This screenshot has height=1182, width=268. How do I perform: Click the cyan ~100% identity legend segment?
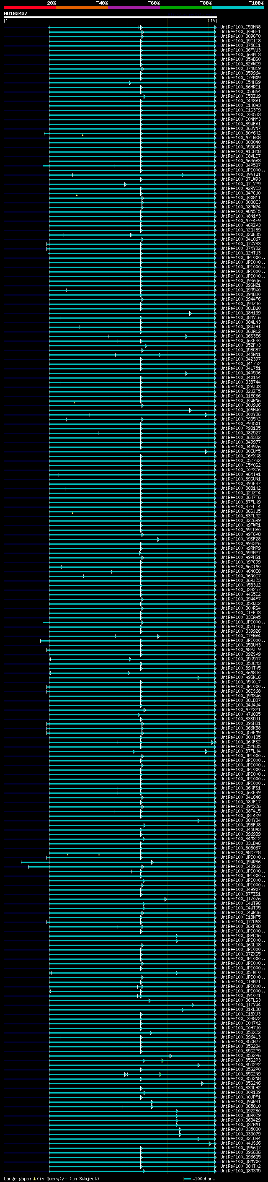pyautogui.click(x=238, y=8)
